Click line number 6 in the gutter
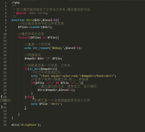The width and height of the screenshot is (145, 132). (x=6, y=20)
